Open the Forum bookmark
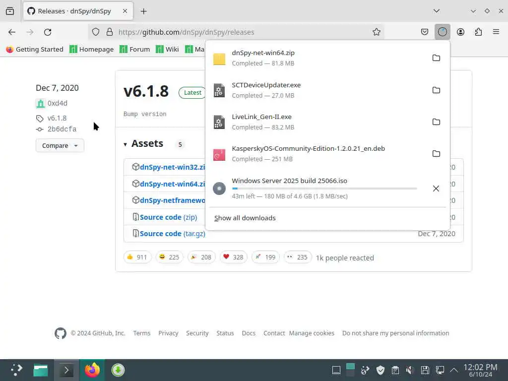508x381 pixels. pos(135,49)
